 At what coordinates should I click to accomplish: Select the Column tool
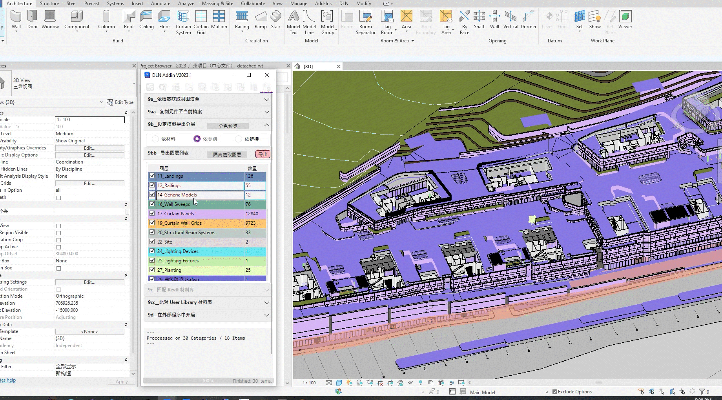coord(106,20)
